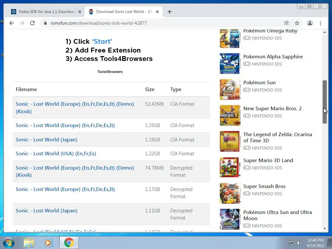332x249 pixels.
Task: Download USA (En,Fr,Es) CIA file
Action: 56,153
